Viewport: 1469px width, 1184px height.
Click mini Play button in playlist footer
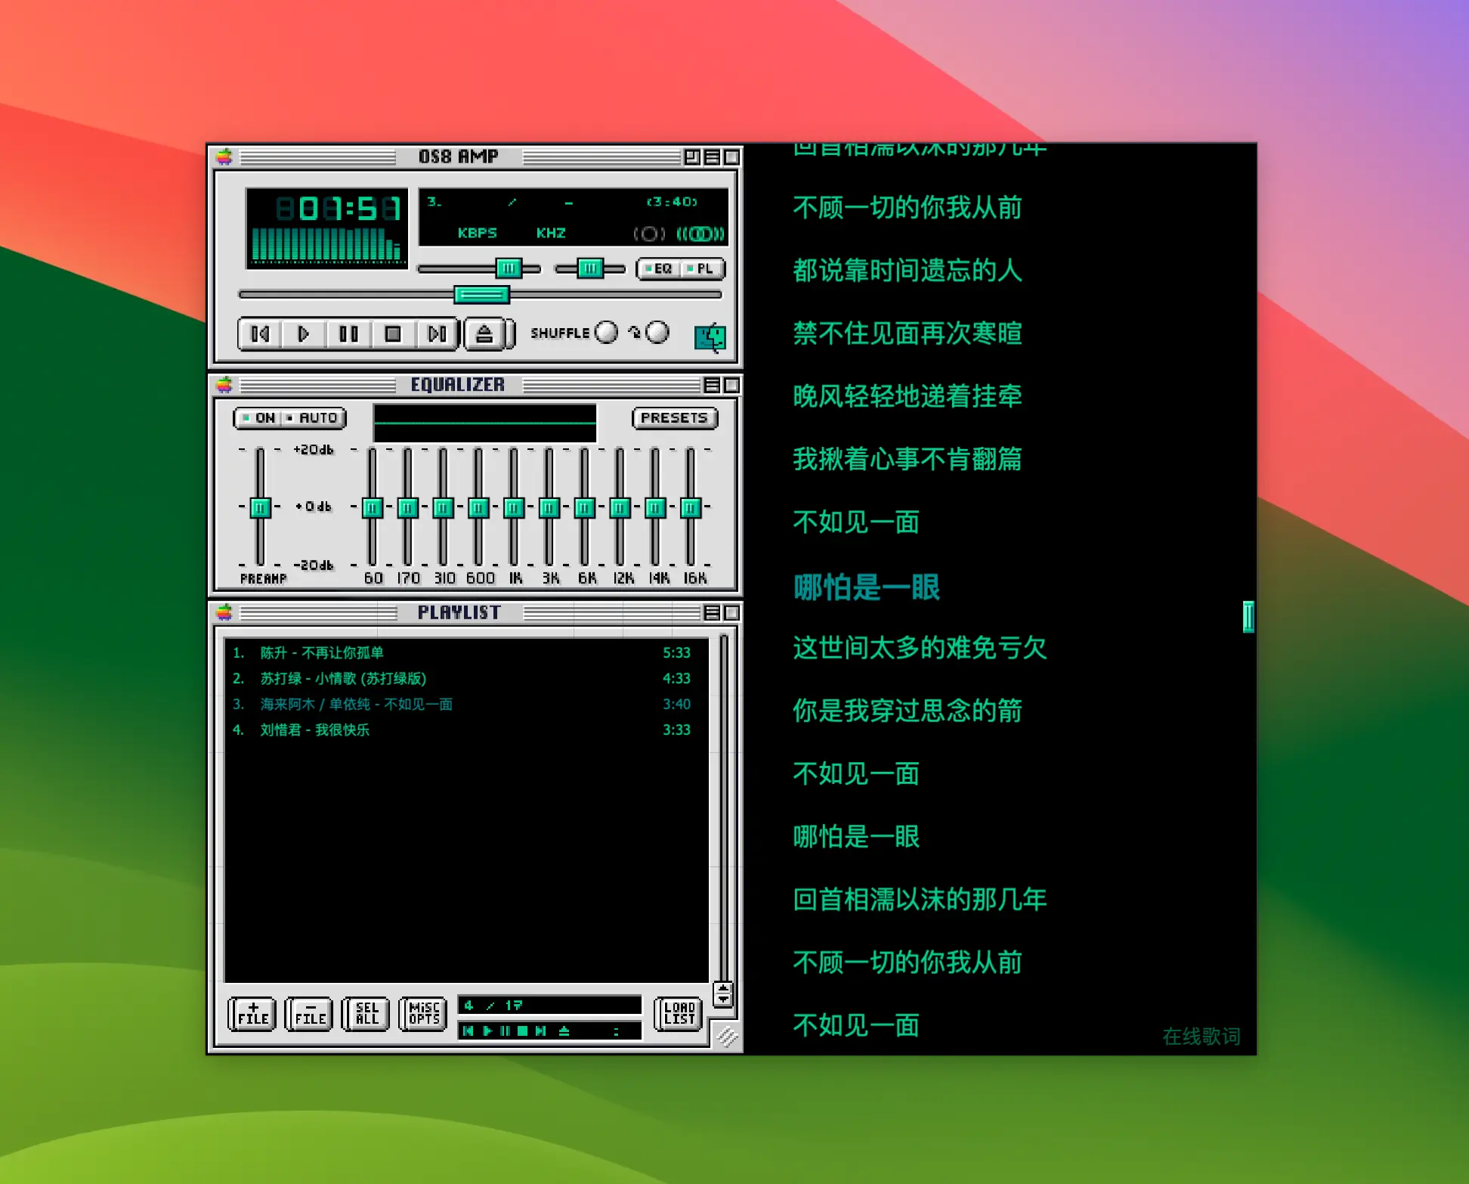(487, 1031)
